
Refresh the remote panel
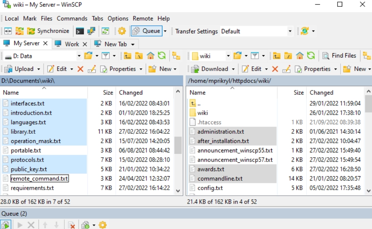pyautogui.click(x=311, y=56)
